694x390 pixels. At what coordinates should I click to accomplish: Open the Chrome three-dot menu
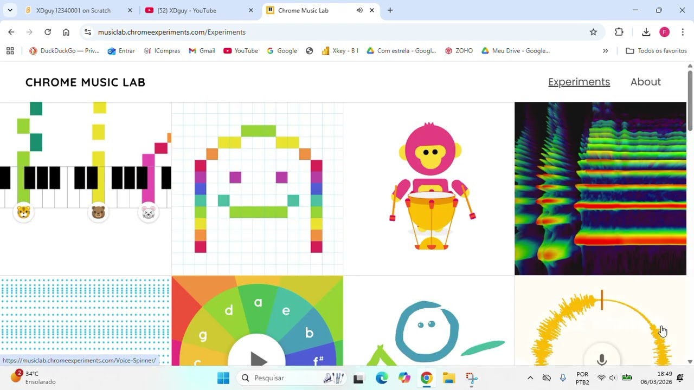(x=683, y=32)
